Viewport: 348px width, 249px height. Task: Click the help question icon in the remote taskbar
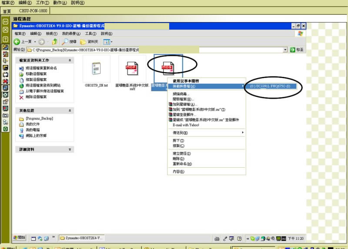pyautogui.click(x=239, y=239)
